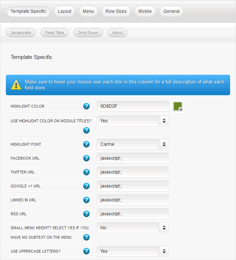Click help icon for Google +1 URL
The height and width of the screenshot is (260, 236).
(86, 186)
